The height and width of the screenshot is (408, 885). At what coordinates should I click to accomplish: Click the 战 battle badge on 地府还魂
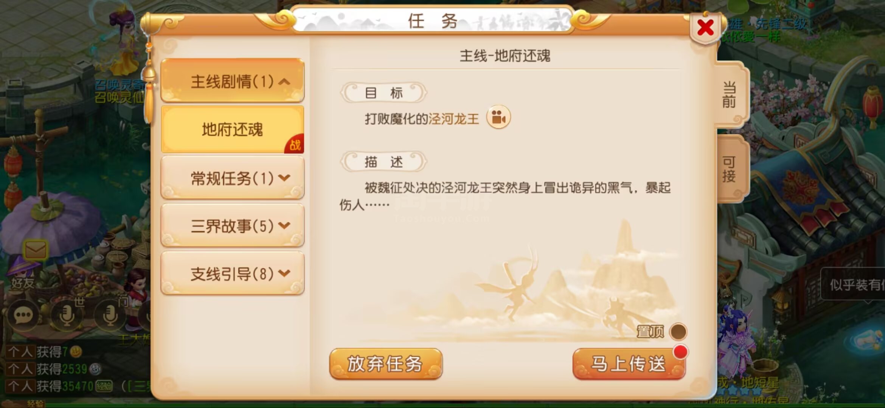295,144
